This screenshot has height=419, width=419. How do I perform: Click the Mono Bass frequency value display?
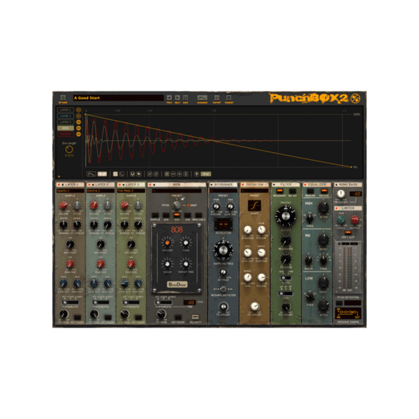(x=355, y=194)
